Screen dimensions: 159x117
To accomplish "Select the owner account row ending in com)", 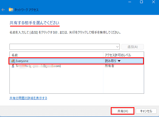I will tap(77, 66).
